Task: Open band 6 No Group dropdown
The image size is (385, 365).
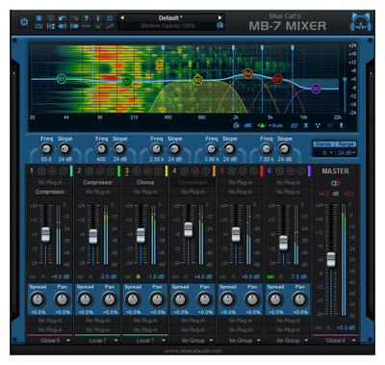Action: [x=288, y=341]
